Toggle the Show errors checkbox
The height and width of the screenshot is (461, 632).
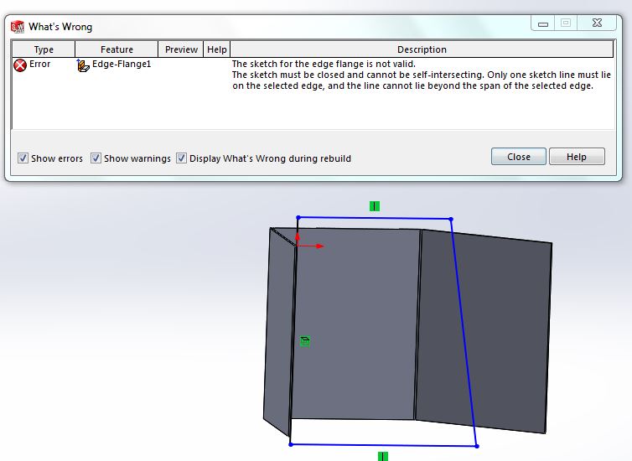pyautogui.click(x=23, y=158)
